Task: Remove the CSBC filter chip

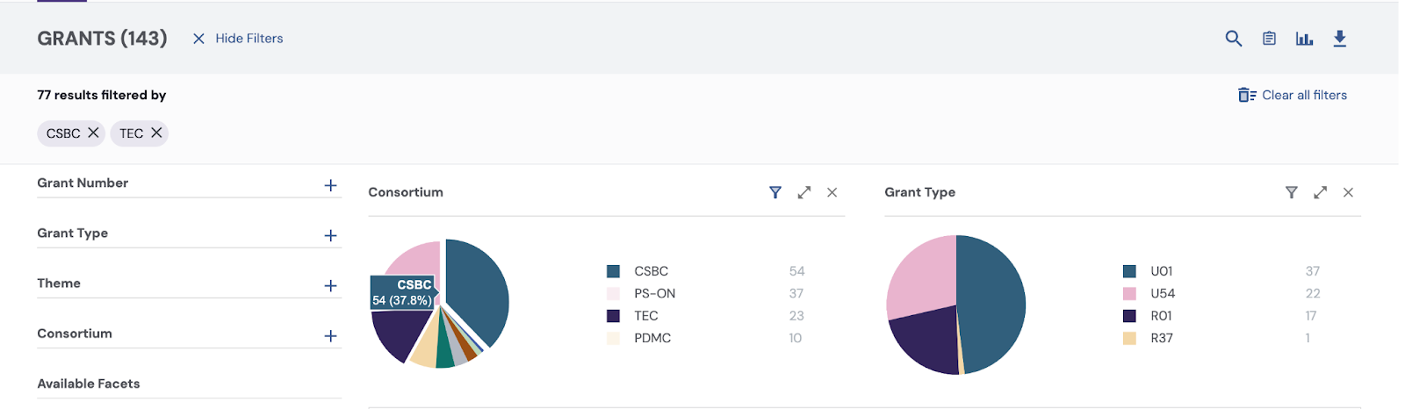Action: click(x=93, y=133)
